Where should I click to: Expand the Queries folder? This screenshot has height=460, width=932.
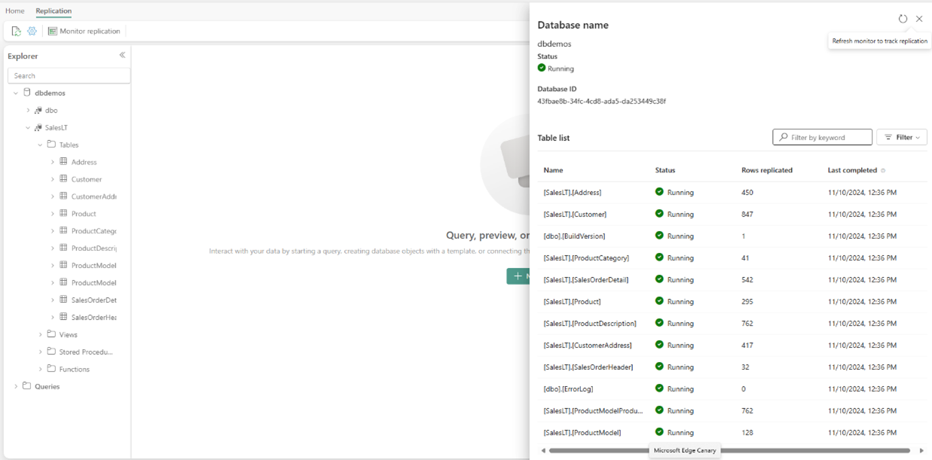[16, 386]
